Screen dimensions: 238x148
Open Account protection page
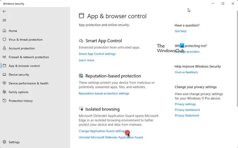[x=22, y=49]
